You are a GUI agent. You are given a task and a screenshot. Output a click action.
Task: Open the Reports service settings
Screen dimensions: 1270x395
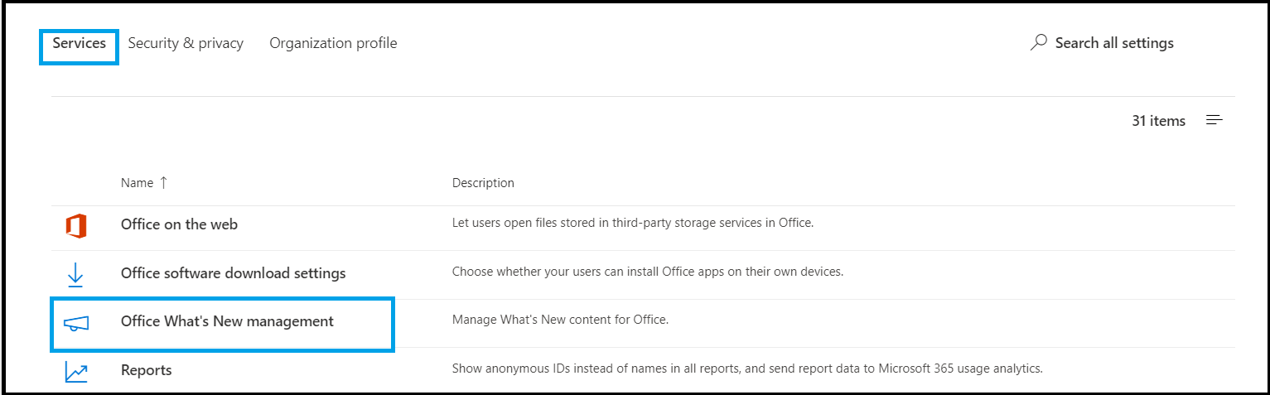147,370
